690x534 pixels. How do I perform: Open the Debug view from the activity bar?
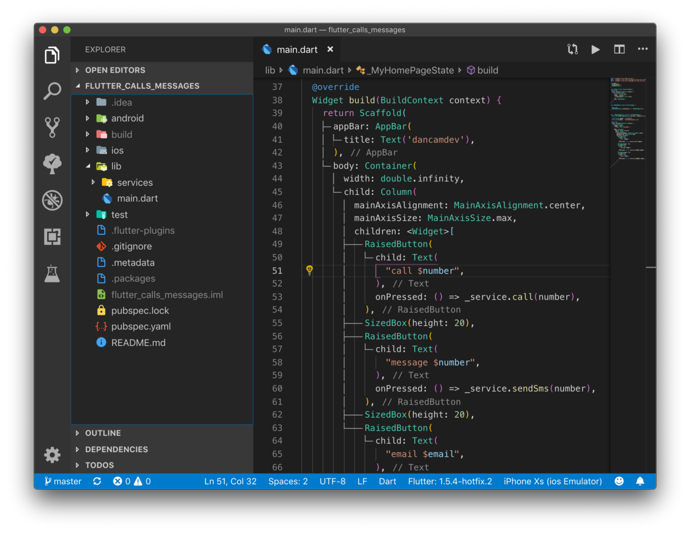(x=52, y=200)
